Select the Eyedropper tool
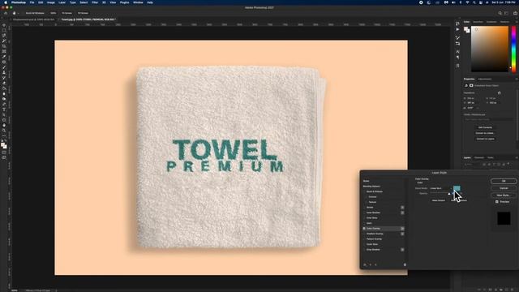Screen dimensions: 519x292 pyautogui.click(x=4, y=57)
